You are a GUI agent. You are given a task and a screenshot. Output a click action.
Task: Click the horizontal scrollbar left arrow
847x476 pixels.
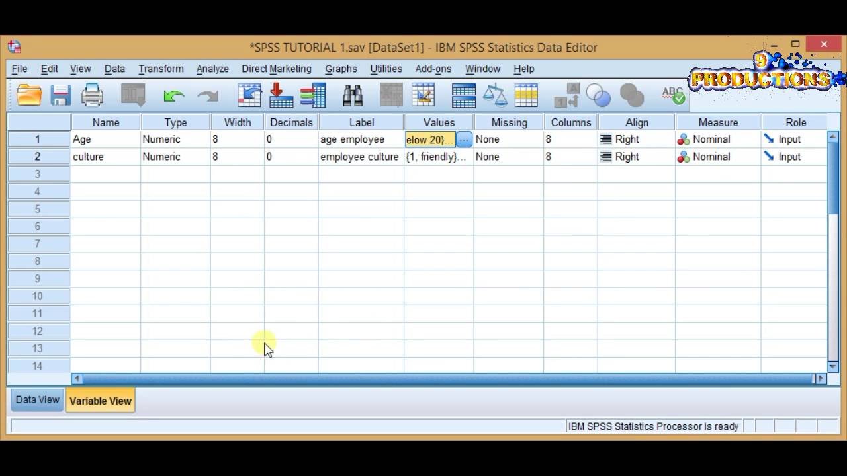coord(77,379)
